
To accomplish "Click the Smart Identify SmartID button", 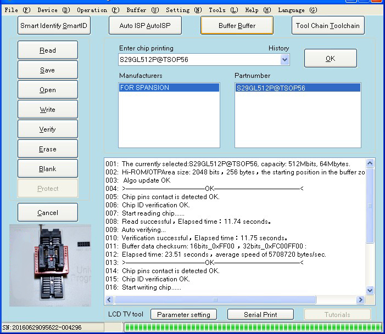I will 53,25.
